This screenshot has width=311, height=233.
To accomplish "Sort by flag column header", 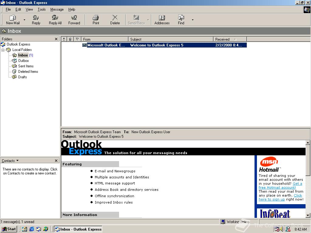I will tap(77, 39).
